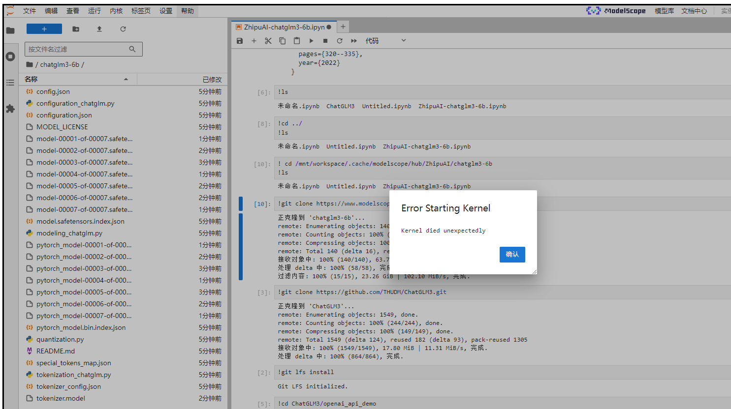Image resolution: width=731 pixels, height=409 pixels.
Task: Open the cell type dropdown showing 代码
Action: (385, 41)
